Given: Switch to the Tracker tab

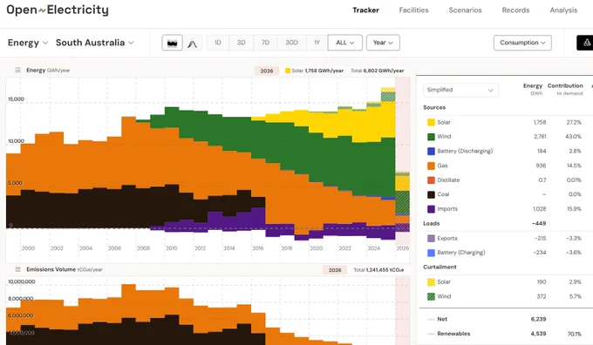Looking at the screenshot, I should (365, 10).
